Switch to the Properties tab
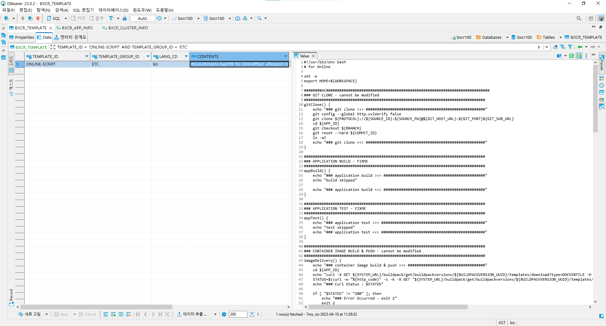The image size is (606, 326). tap(21, 37)
